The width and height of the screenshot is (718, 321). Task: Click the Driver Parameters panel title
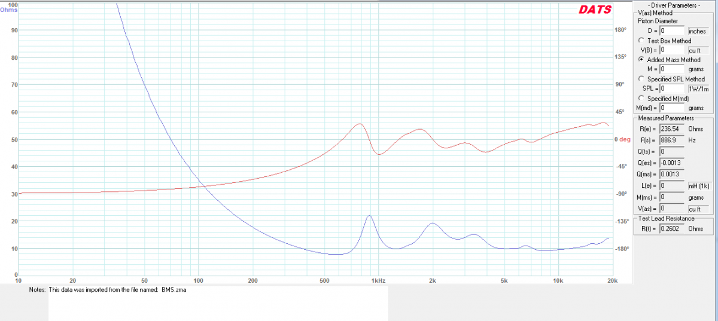pos(674,5)
